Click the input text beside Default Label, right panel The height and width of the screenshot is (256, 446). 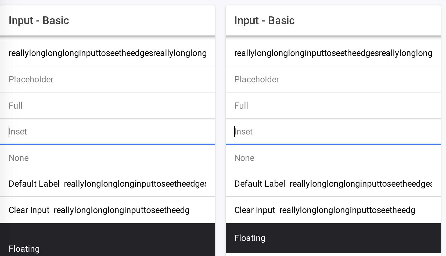click(x=361, y=184)
